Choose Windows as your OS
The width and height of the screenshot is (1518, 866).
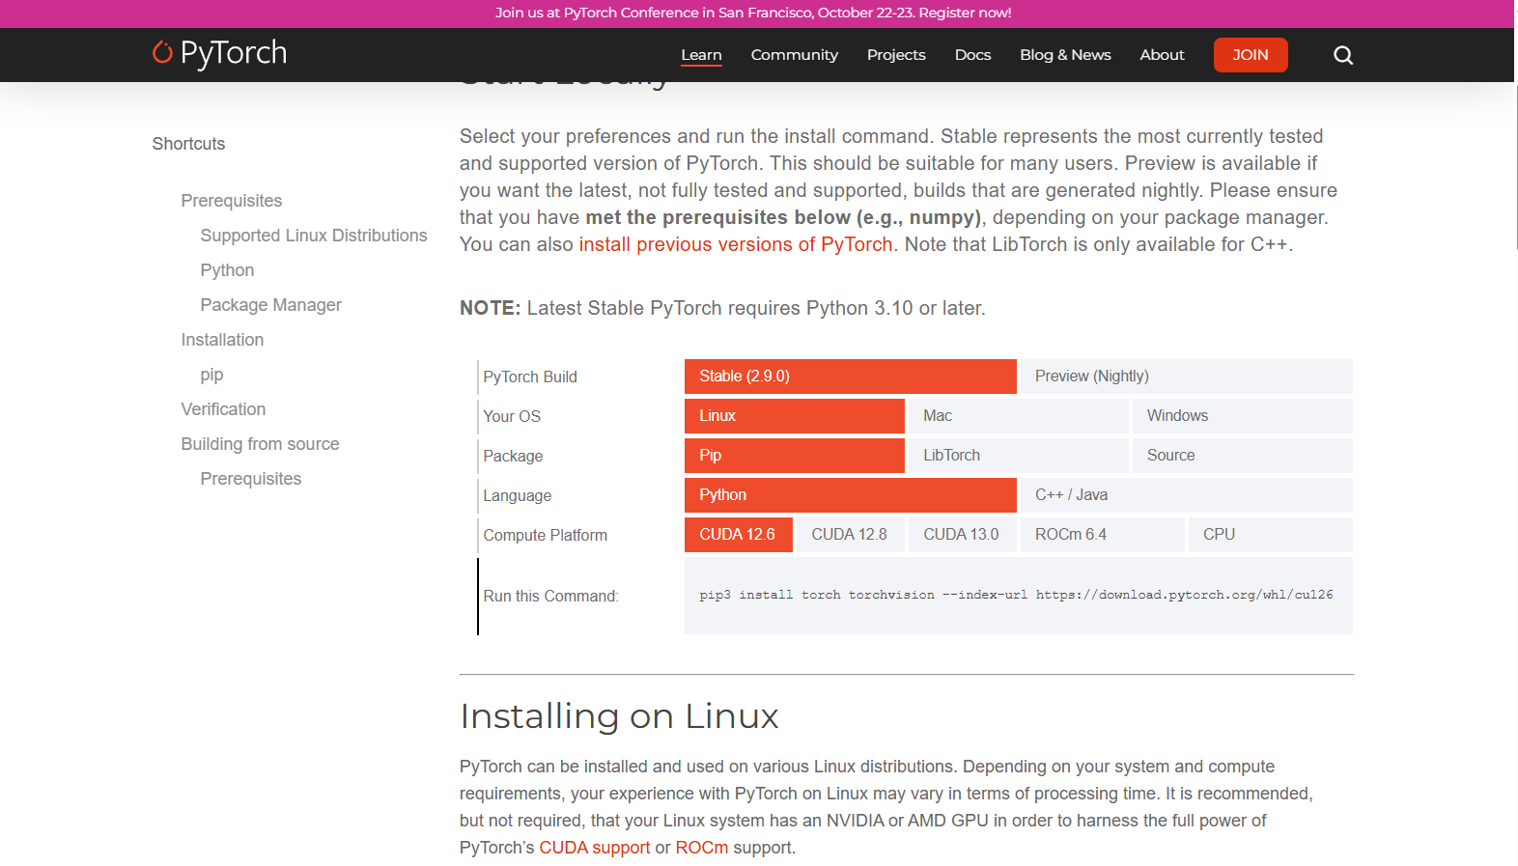(1243, 416)
